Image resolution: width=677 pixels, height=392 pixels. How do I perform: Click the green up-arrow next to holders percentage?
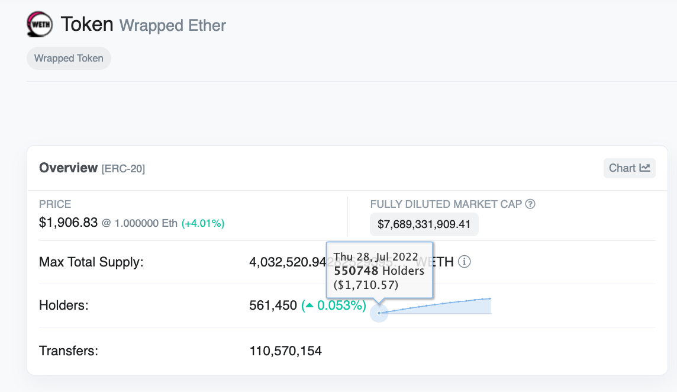[309, 306]
